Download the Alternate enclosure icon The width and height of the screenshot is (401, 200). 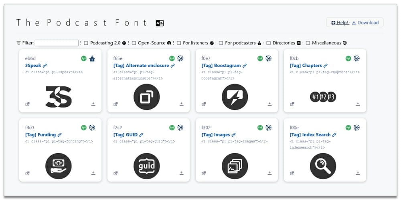(x=182, y=104)
